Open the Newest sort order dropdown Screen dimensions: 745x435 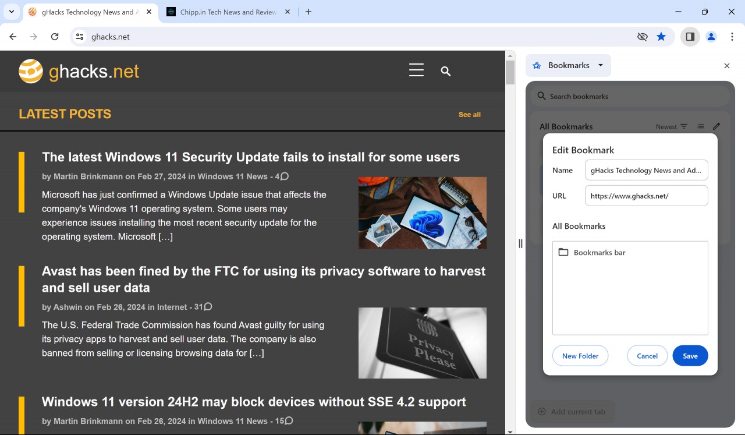coord(672,126)
